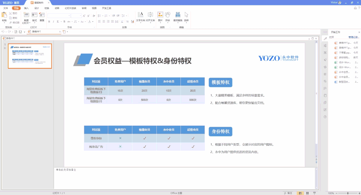The width and height of the screenshot is (361, 195).
Task: Open the 文件 menu
Action: [x=6, y=8]
